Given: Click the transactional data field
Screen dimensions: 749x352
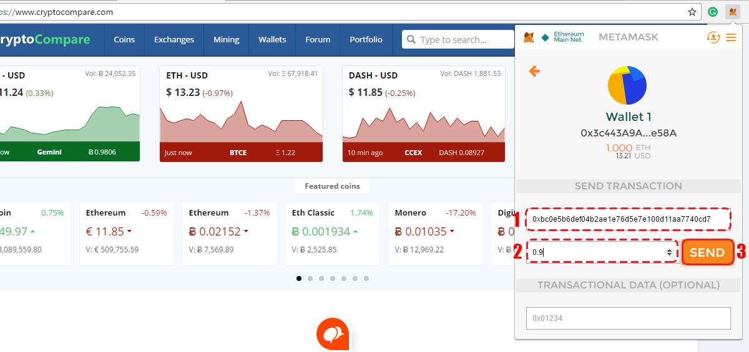Looking at the screenshot, I should coord(628,318).
